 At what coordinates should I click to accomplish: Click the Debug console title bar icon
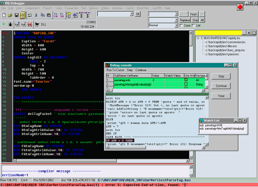click(x=107, y=65)
